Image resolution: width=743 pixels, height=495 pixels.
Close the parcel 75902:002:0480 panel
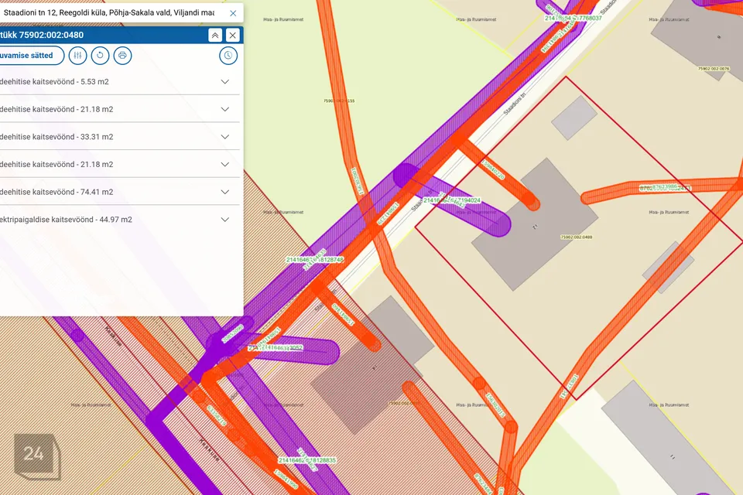coord(232,35)
